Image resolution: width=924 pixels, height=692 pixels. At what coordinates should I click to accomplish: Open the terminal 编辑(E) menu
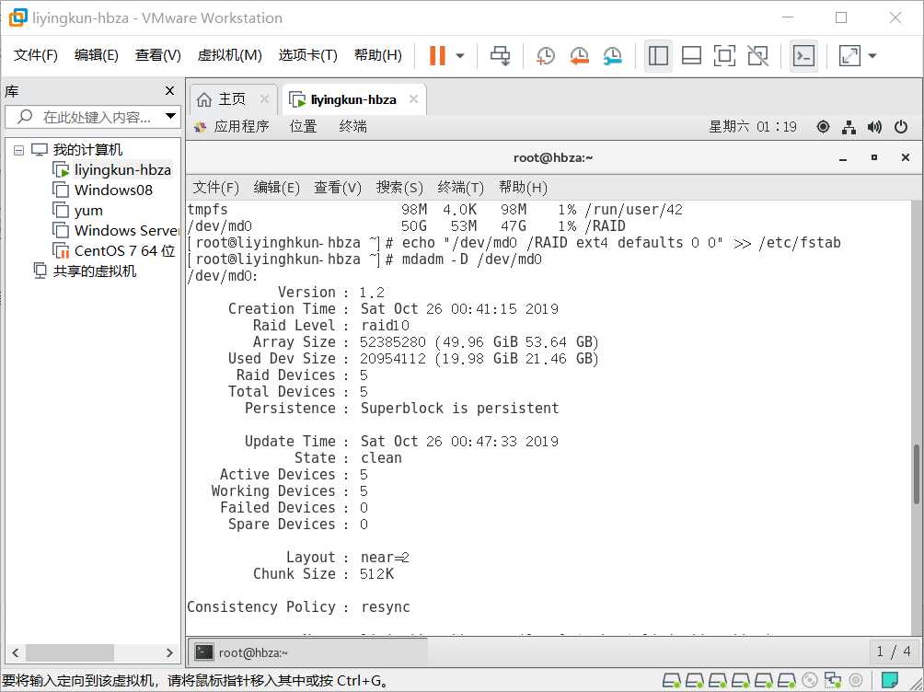[x=276, y=188]
